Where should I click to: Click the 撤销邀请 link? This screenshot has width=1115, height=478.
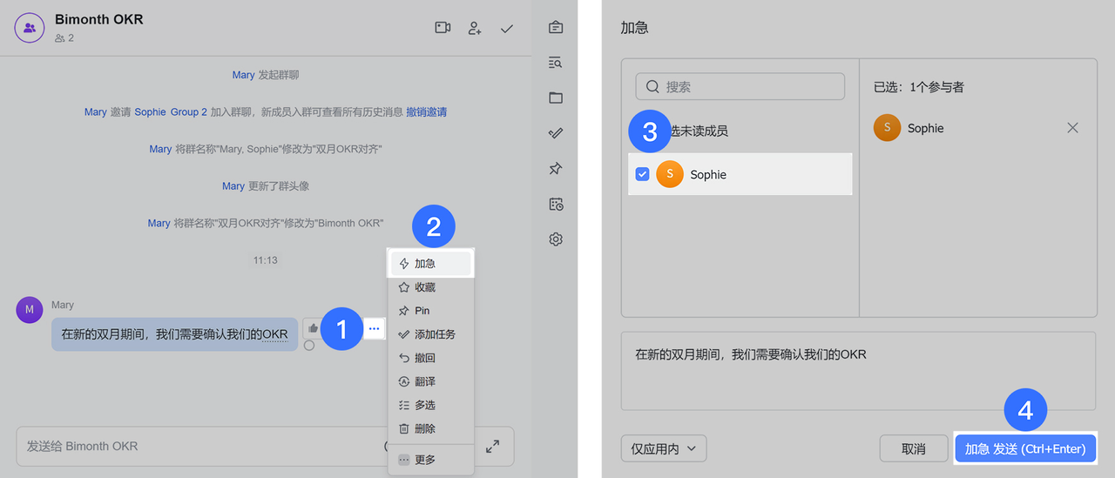[x=427, y=112]
